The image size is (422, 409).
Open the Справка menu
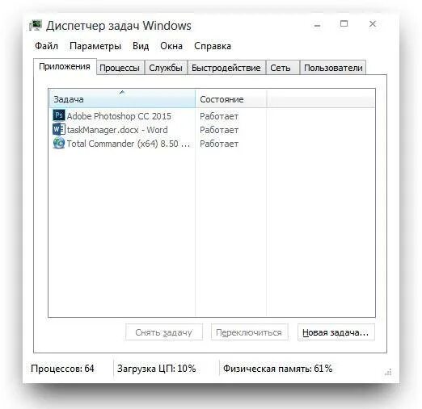[213, 46]
